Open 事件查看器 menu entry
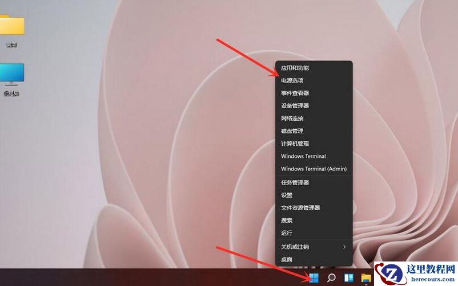458x286 pixels. pyautogui.click(x=314, y=93)
